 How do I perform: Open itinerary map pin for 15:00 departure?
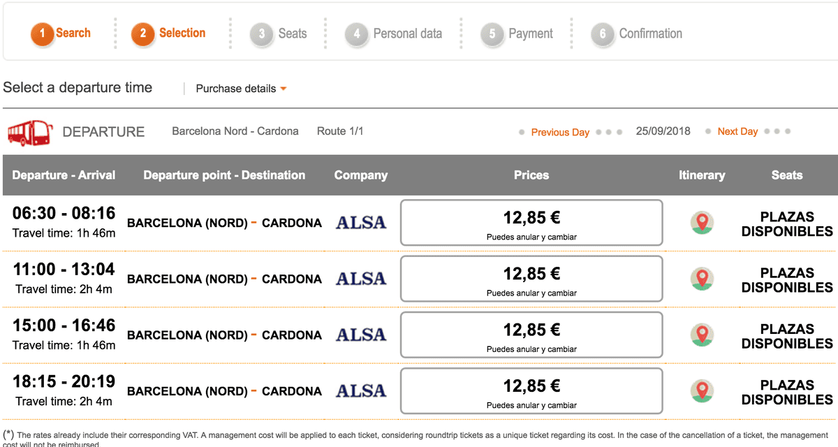[x=702, y=335]
